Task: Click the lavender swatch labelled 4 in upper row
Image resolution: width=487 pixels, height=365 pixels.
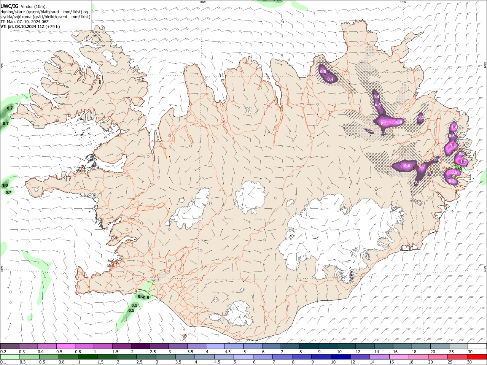Action: (215, 346)
